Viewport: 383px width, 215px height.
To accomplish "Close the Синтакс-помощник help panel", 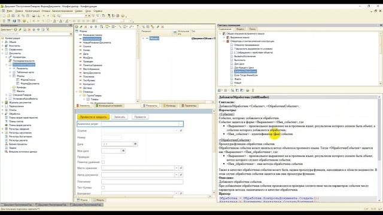I will click(381, 25).
